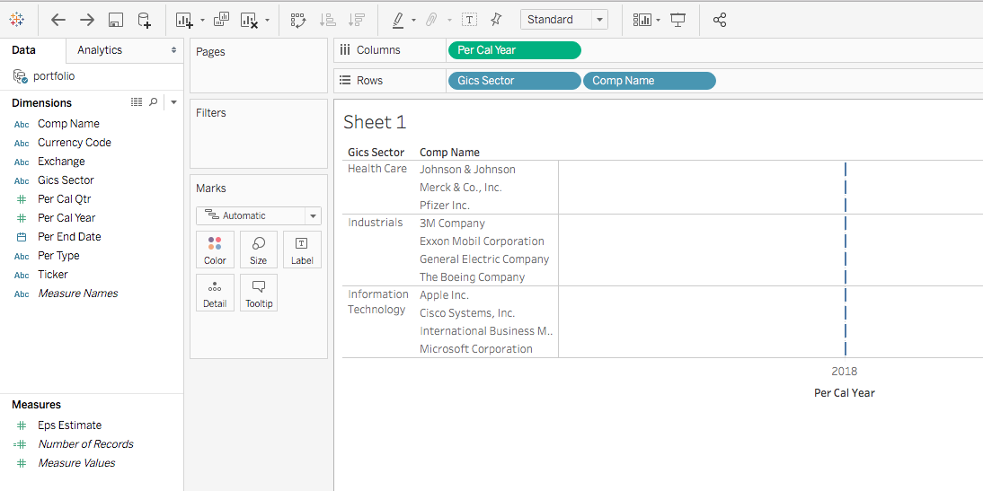
Task: Search dimensions with magnifier icon
Action: click(x=154, y=102)
